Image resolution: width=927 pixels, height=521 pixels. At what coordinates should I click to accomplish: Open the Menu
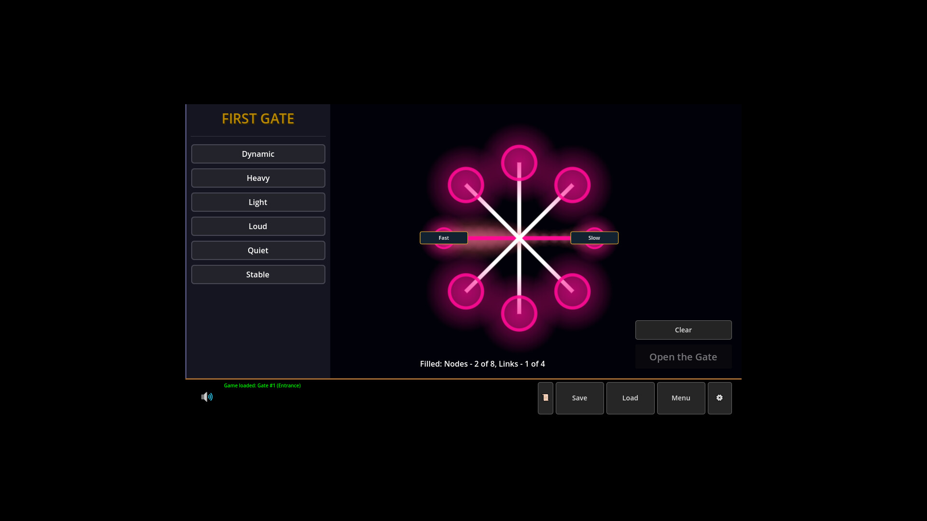pyautogui.click(x=680, y=398)
